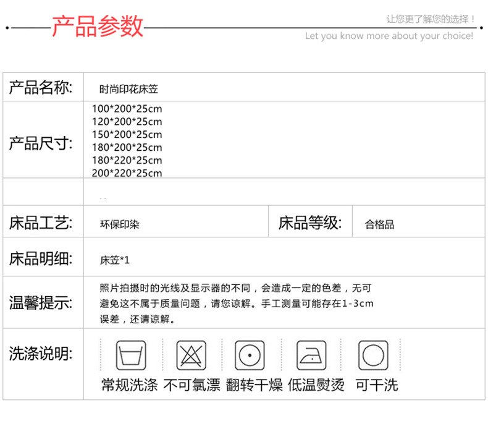The width and height of the screenshot is (488, 434).
Task: Click the dry-clean circle icon
Action: (x=373, y=355)
